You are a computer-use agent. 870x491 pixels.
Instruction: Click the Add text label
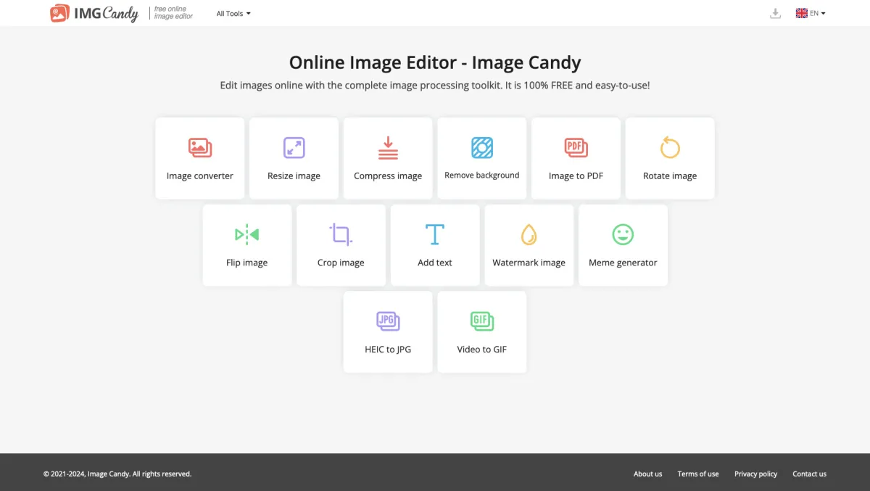pos(435,263)
